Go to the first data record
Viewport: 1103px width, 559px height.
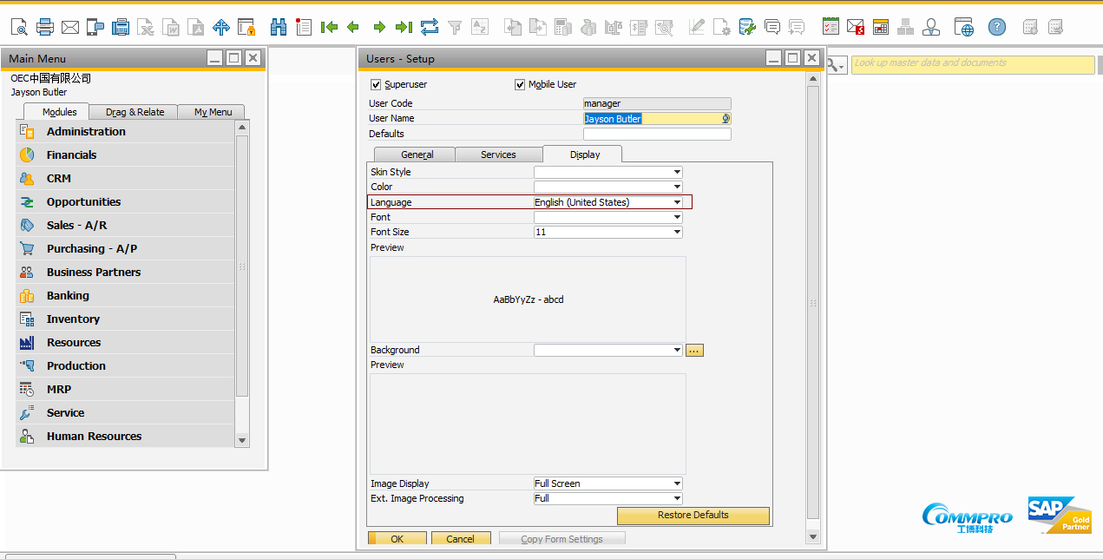329,27
